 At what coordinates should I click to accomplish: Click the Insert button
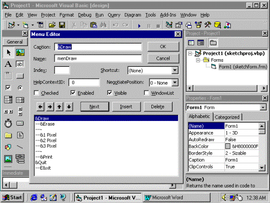[x=126, y=107]
